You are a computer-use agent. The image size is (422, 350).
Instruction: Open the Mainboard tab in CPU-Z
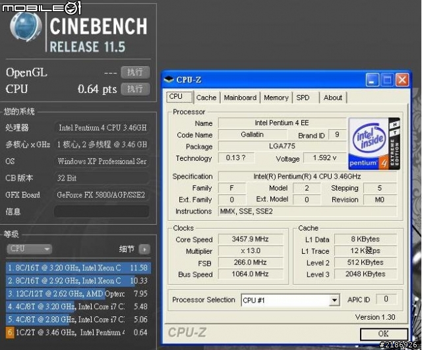click(240, 98)
